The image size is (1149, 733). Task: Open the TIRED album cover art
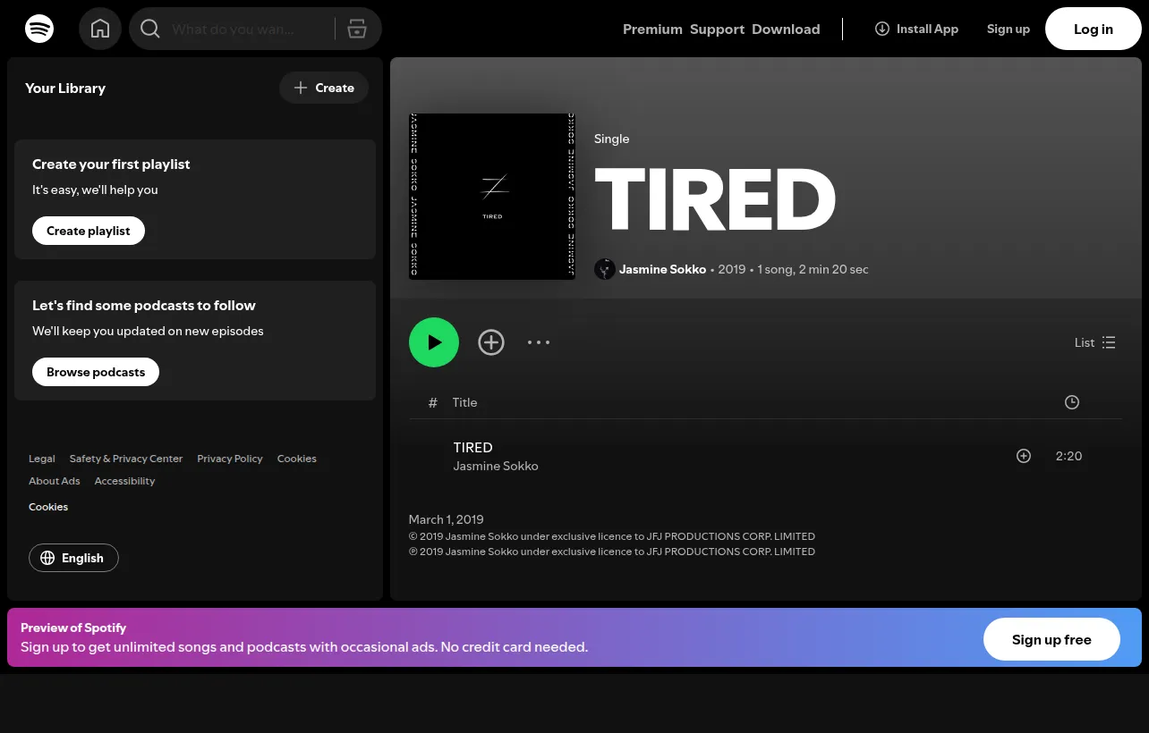pos(492,197)
